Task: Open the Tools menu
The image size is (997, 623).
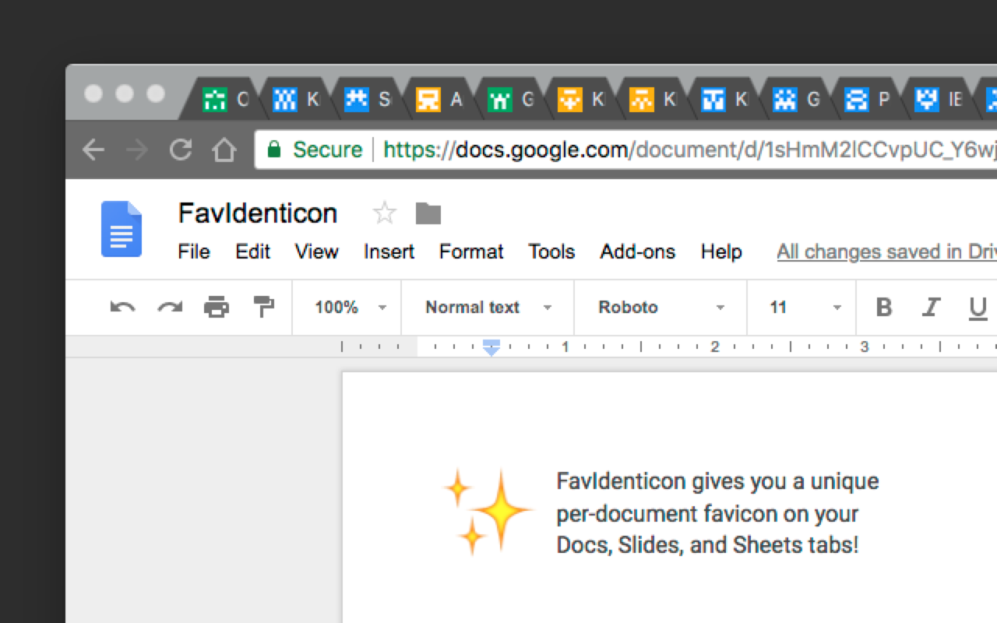Action: tap(551, 252)
